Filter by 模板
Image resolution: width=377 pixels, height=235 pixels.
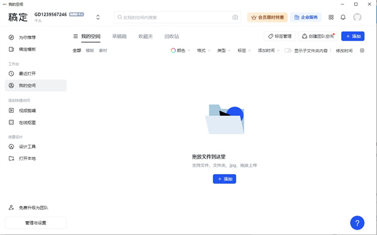(x=90, y=51)
